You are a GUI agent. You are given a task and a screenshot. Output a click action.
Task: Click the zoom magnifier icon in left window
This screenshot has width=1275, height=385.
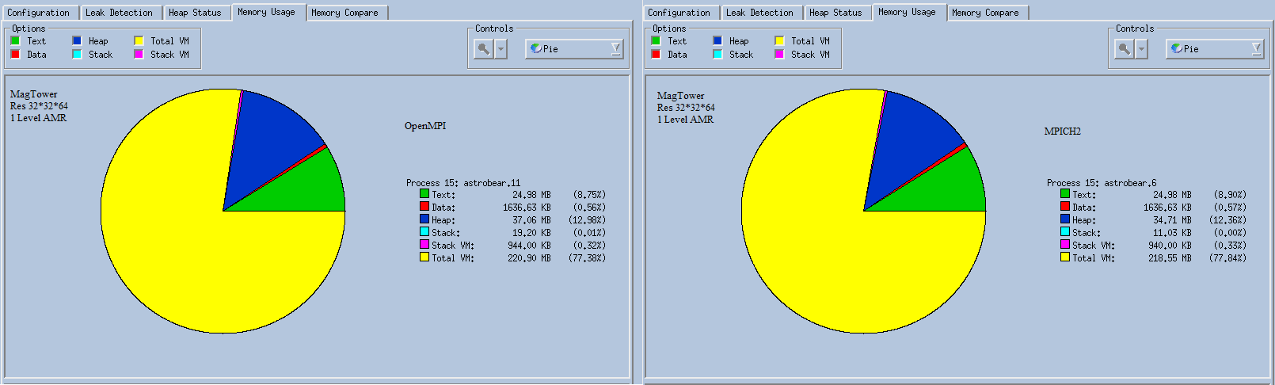click(483, 49)
